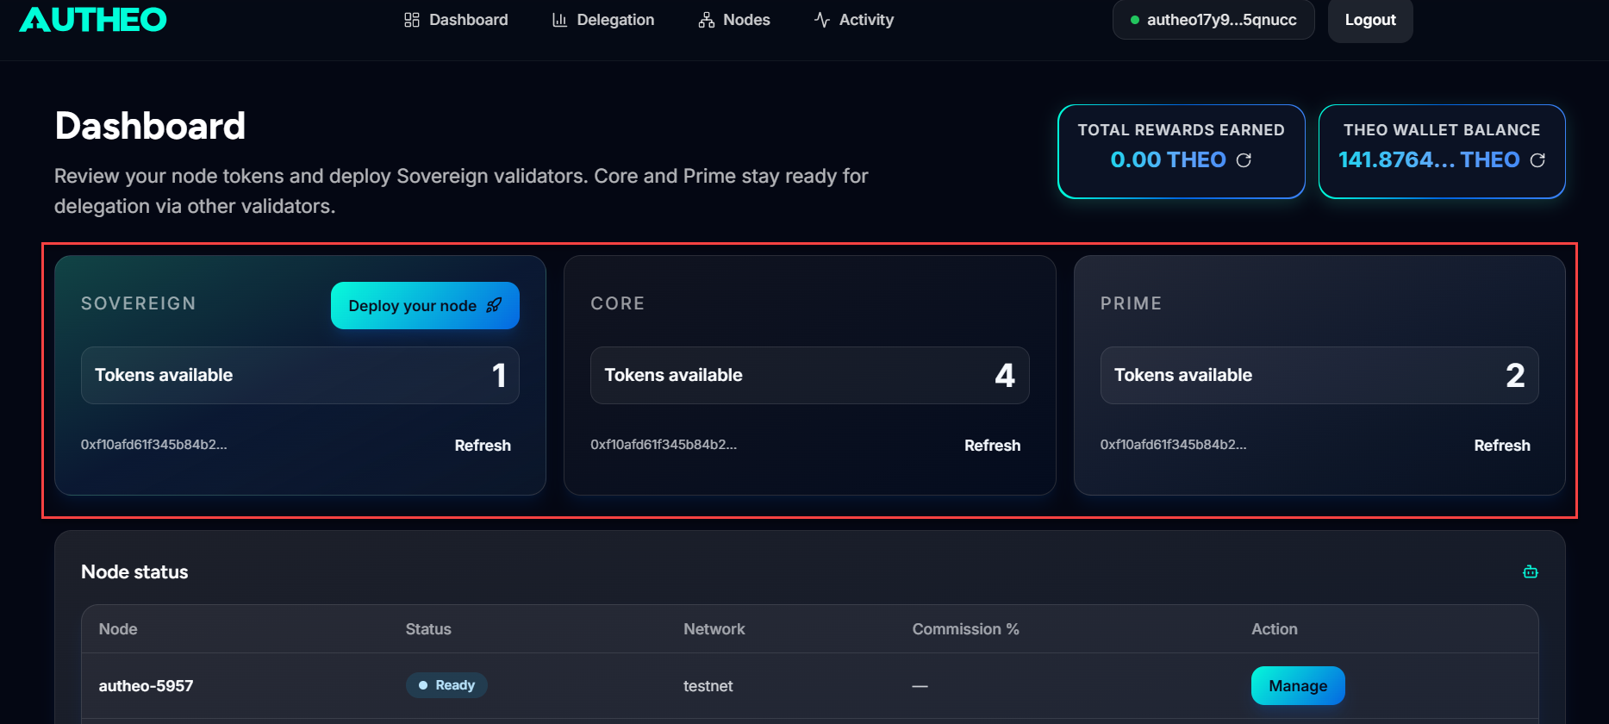1609x724 pixels.
Task: Click the robot icon in Node status panel
Action: pos(1531,571)
